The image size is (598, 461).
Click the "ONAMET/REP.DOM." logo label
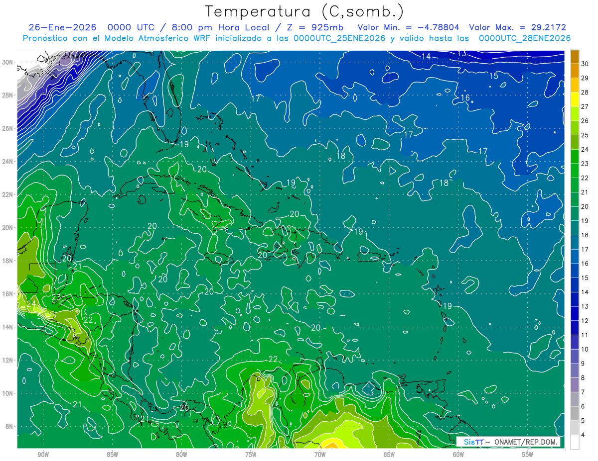click(x=526, y=442)
